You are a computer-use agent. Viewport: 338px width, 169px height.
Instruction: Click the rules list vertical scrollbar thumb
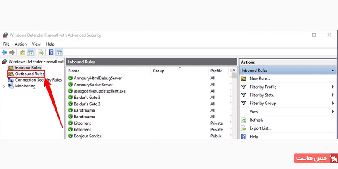(234, 76)
